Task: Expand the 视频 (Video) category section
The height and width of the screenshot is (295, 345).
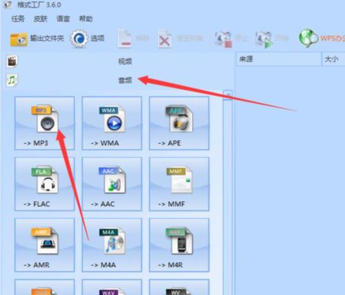Action: [x=119, y=61]
